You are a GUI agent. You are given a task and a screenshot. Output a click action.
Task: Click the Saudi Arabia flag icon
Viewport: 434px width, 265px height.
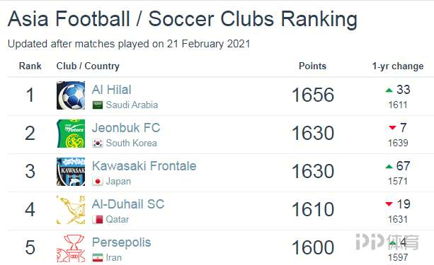coord(98,105)
